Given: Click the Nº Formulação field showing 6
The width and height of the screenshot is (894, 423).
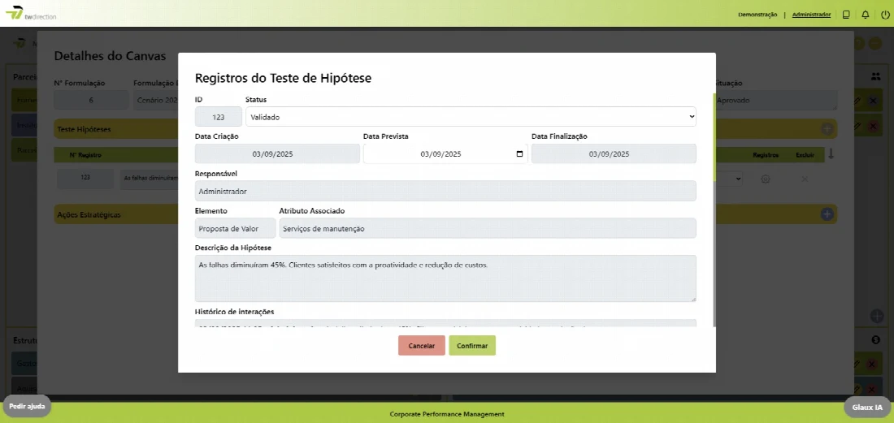Looking at the screenshot, I should [x=91, y=100].
